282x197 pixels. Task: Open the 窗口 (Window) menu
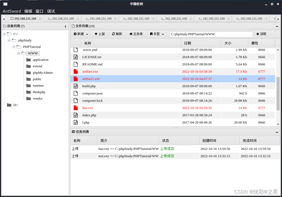coord(39,11)
